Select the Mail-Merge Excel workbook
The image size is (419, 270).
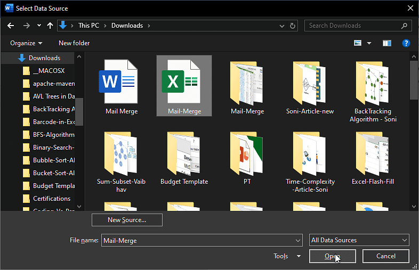point(184,86)
